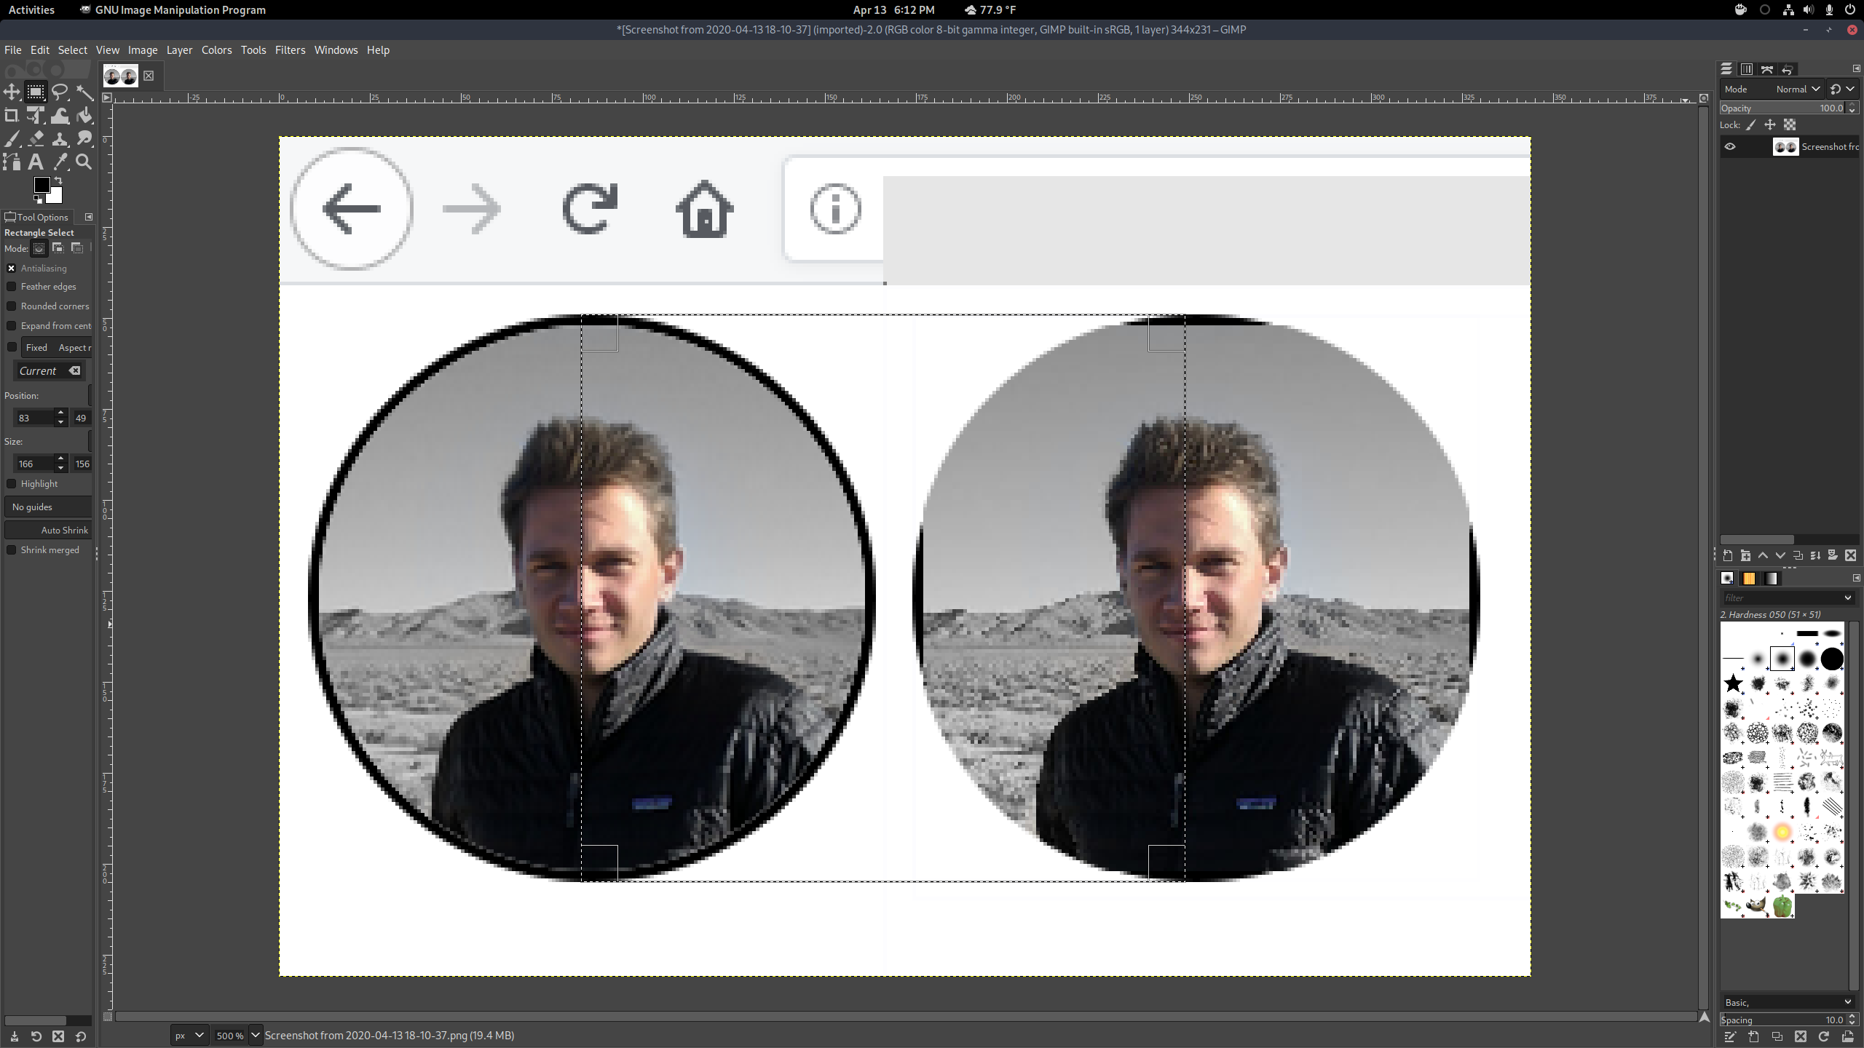Click the black foreground color swatch
1864x1048 pixels.
pyautogui.click(x=42, y=185)
